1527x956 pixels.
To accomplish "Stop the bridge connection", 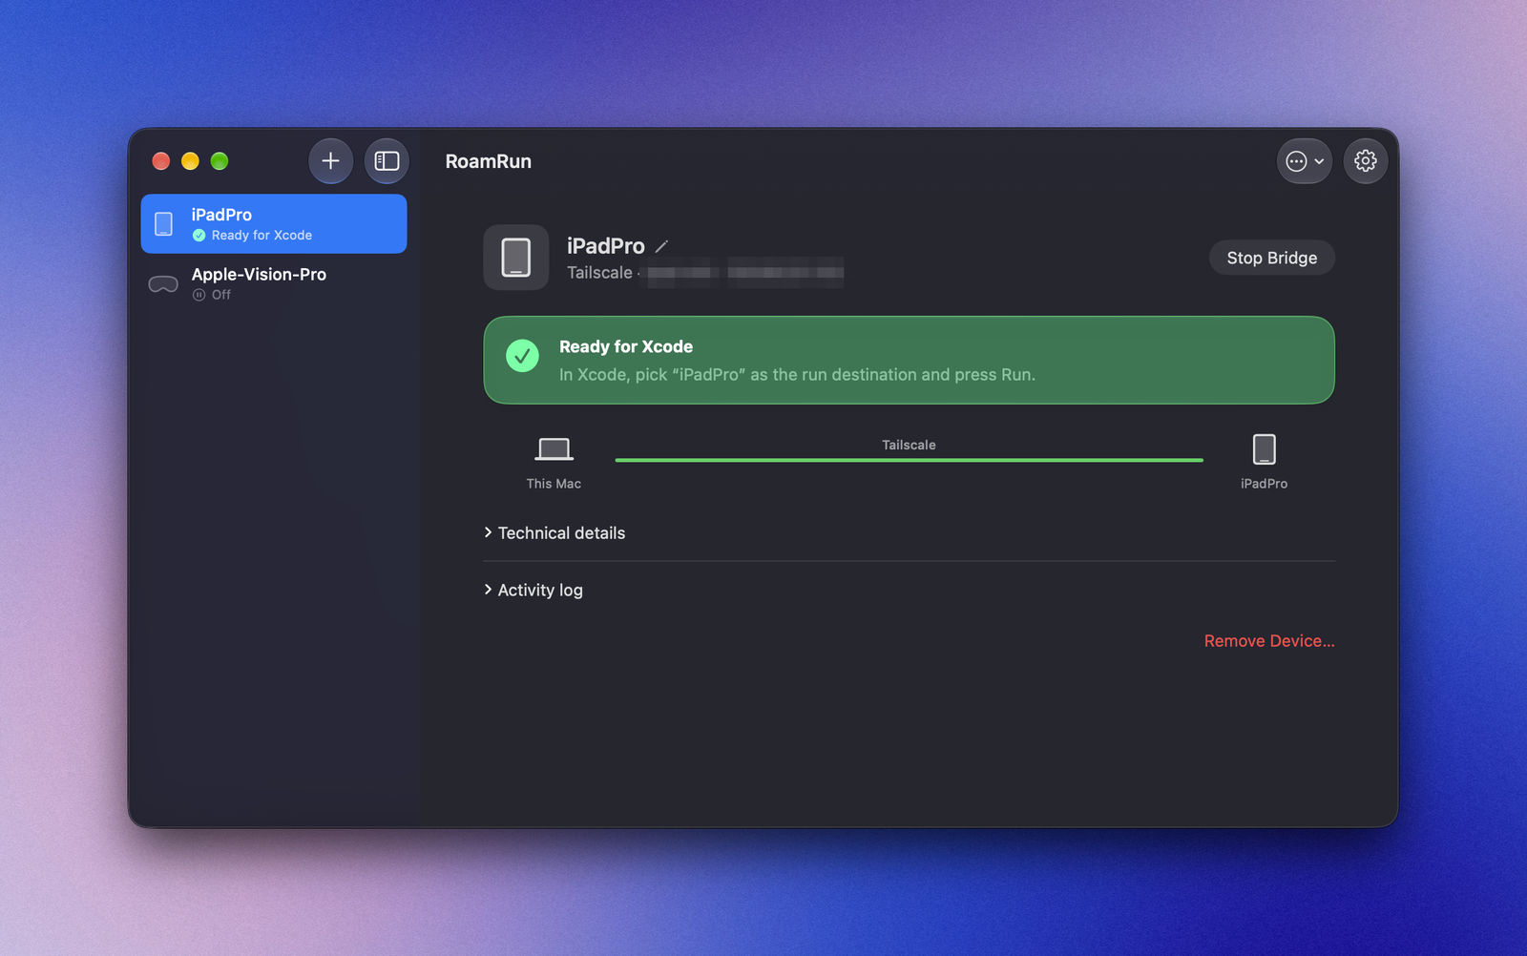I will coord(1271,258).
